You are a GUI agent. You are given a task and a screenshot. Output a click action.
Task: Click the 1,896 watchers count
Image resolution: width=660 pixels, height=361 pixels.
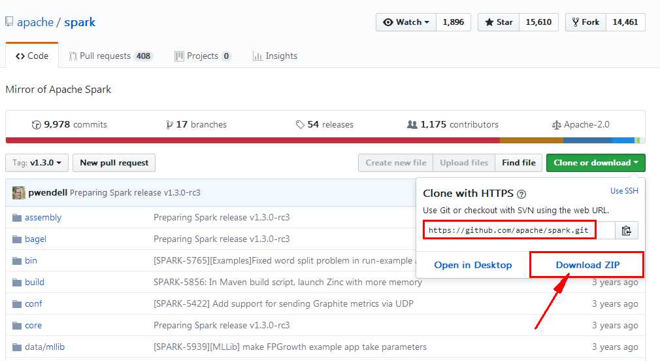point(454,22)
